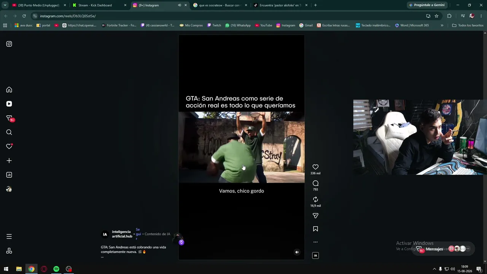Open Instagram search from the sidebar
This screenshot has height=274, width=487.
coord(9,132)
